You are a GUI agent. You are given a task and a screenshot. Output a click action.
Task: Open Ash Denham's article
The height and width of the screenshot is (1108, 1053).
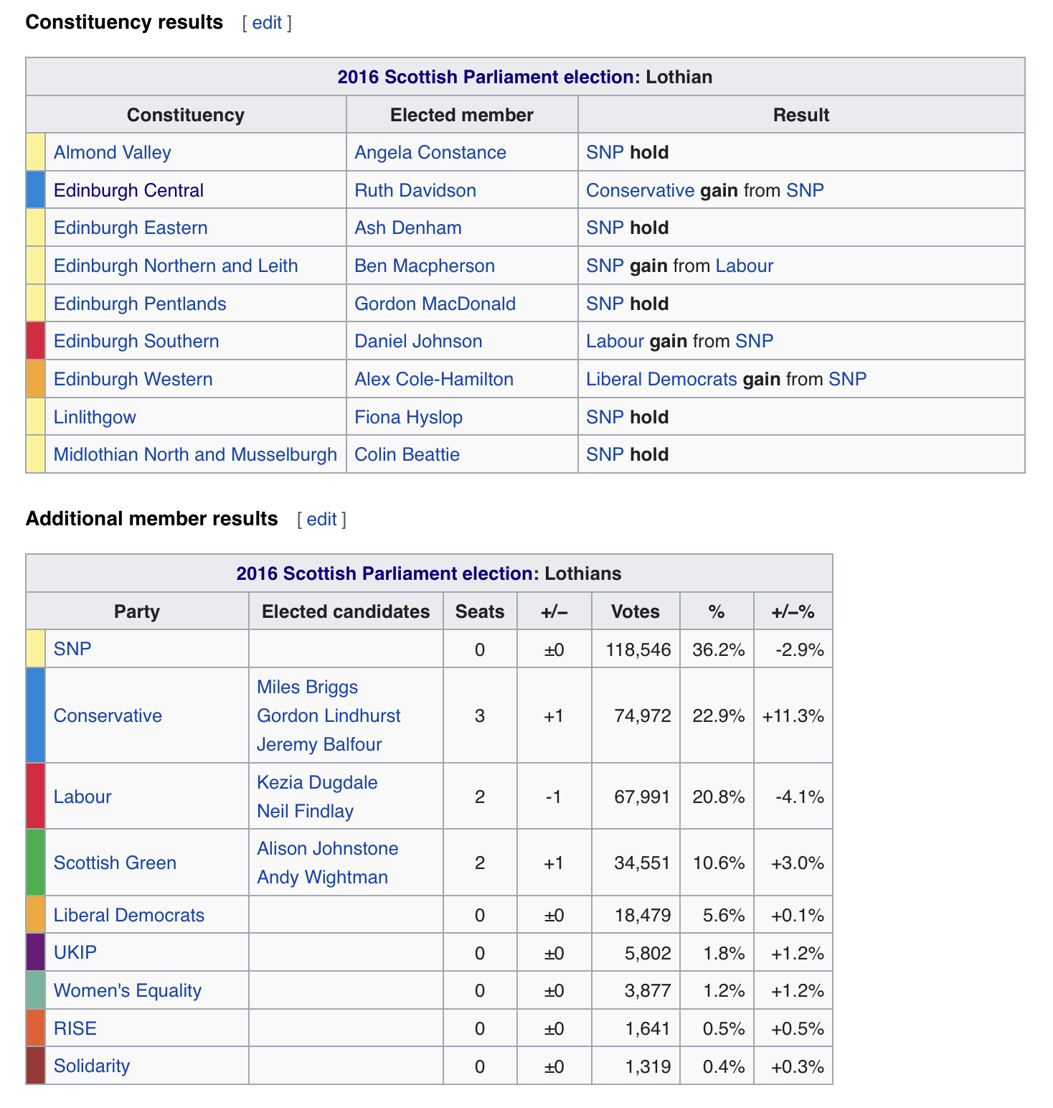click(x=408, y=227)
